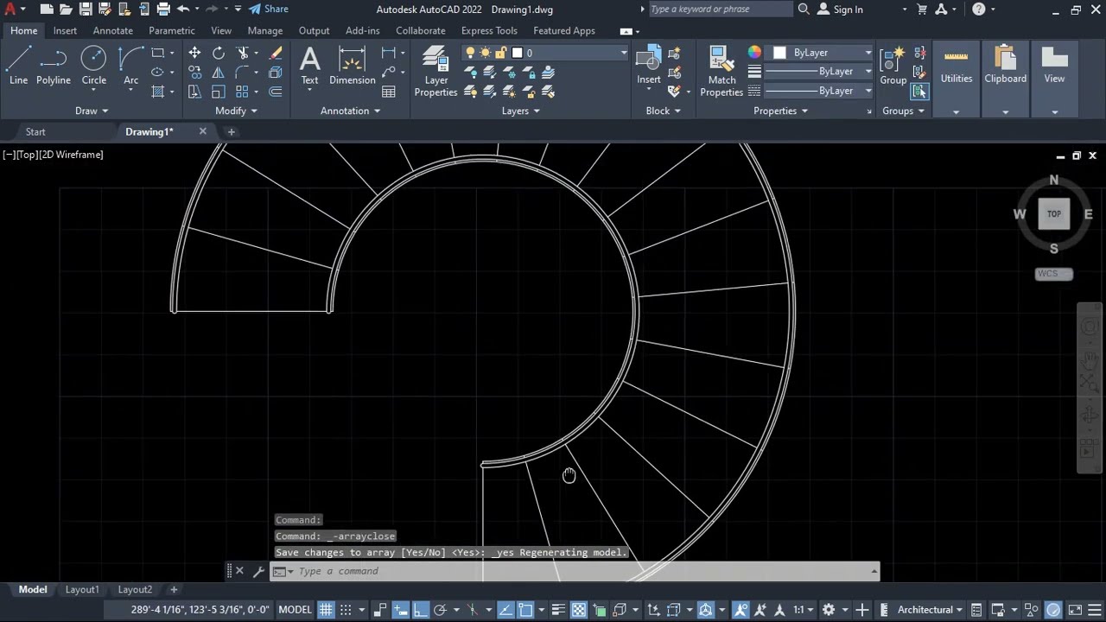
Task: Expand the Modify panel
Action: coord(236,111)
